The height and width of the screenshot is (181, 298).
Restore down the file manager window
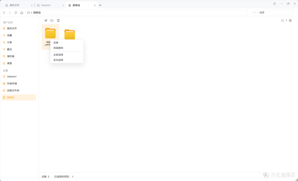288,4
